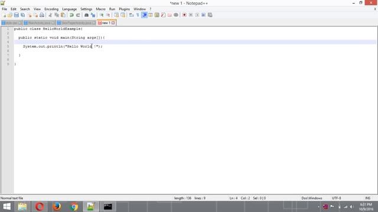Click the System.out.println code line
The image size is (378, 212).
pos(63,47)
